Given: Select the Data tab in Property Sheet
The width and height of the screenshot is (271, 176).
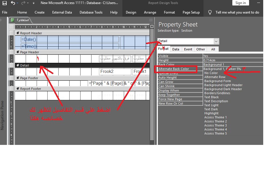Looking at the screenshot, I should click(x=176, y=49).
